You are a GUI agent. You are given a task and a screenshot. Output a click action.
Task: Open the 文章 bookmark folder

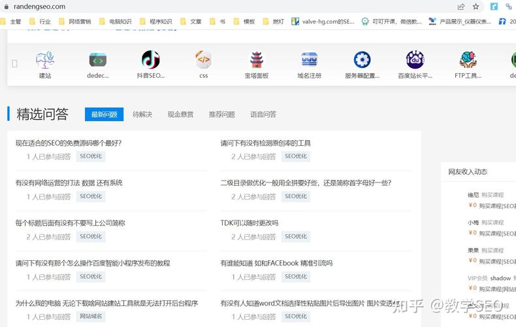click(x=191, y=22)
